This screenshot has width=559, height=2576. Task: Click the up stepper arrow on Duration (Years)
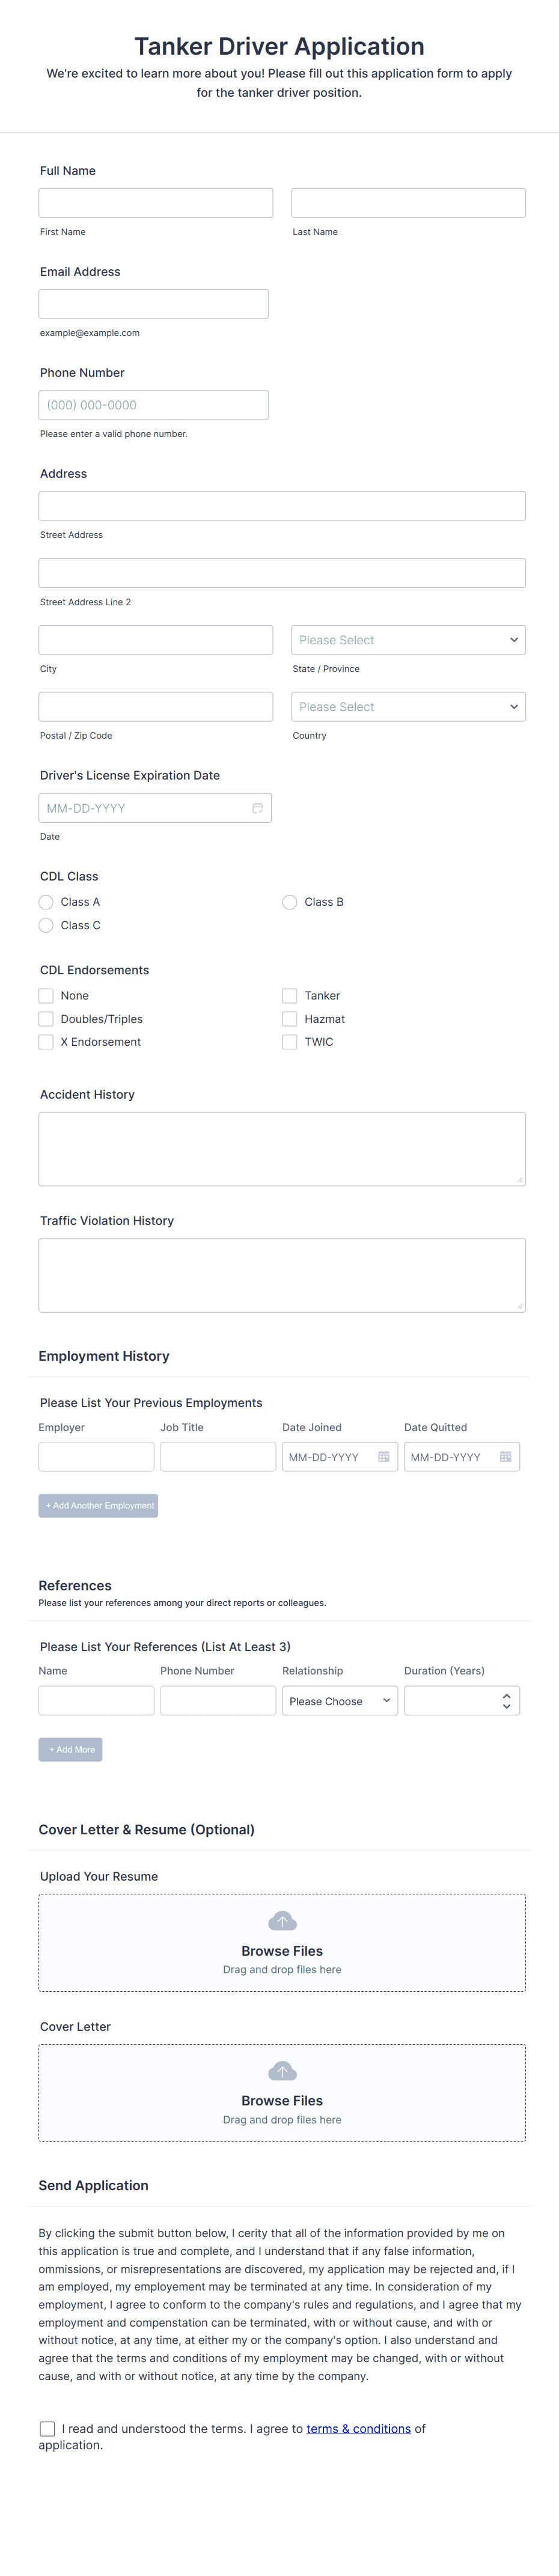click(x=508, y=1695)
